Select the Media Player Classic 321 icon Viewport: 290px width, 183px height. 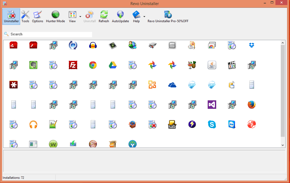232,65
